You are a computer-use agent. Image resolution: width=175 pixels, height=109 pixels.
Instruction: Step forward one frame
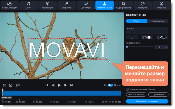click(x=65, y=85)
